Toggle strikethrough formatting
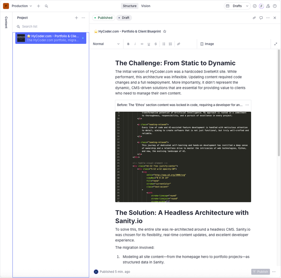Viewport: 281px width, 278px height. pyautogui.click(x=156, y=44)
